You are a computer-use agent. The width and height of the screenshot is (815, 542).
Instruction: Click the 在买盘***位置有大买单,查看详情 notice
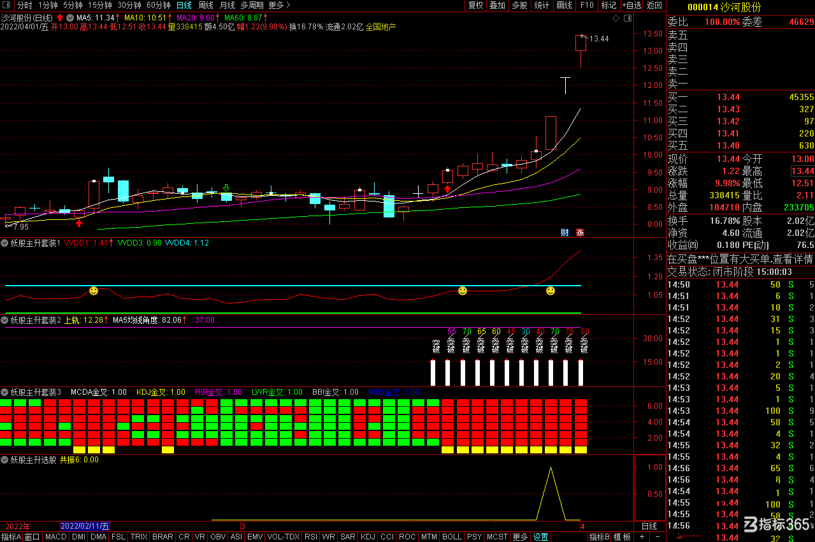(740, 260)
